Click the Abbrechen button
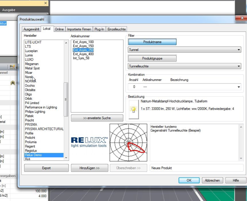 pos(212,180)
